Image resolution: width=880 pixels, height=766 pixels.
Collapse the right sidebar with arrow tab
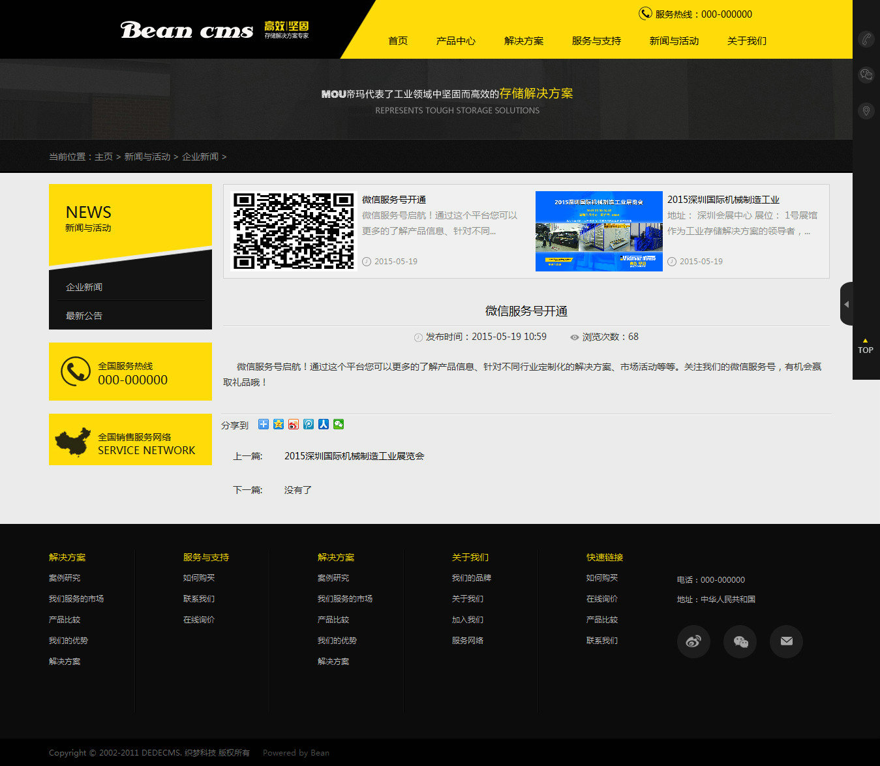(x=846, y=304)
